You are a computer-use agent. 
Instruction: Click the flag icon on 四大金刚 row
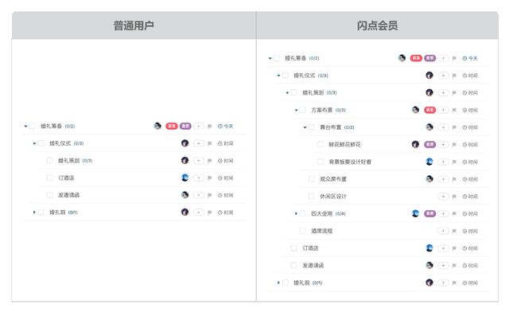point(454,213)
